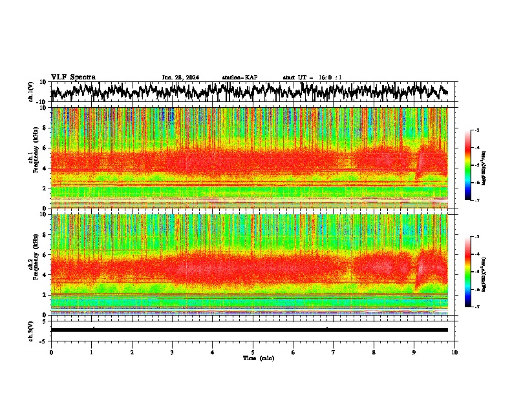Screen dimensions: 512x395
Task: Click the ch.1 PSD color scale bar
Action: 468,165
